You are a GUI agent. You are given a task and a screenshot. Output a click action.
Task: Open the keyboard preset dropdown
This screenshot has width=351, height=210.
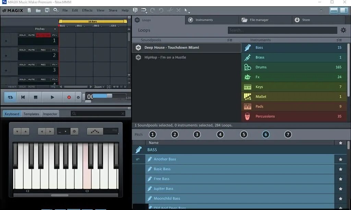[x=63, y=131]
